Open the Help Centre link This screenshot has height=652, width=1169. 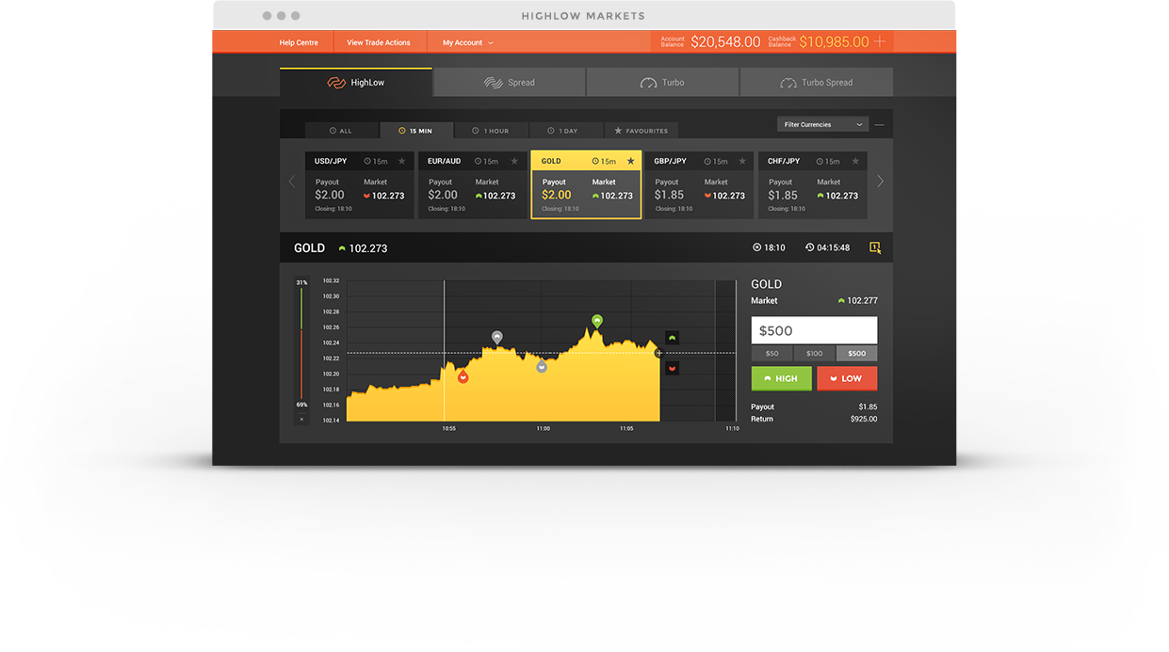299,42
